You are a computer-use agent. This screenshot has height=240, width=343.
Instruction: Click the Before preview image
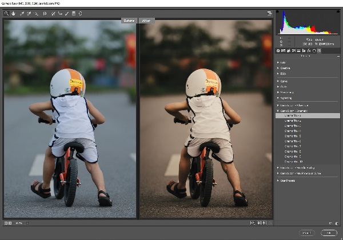(70, 119)
